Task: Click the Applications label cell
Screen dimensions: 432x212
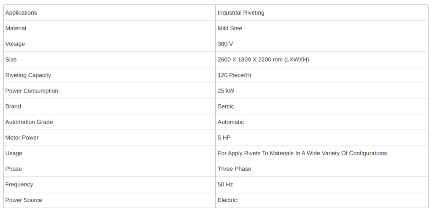Action: [x=21, y=13]
